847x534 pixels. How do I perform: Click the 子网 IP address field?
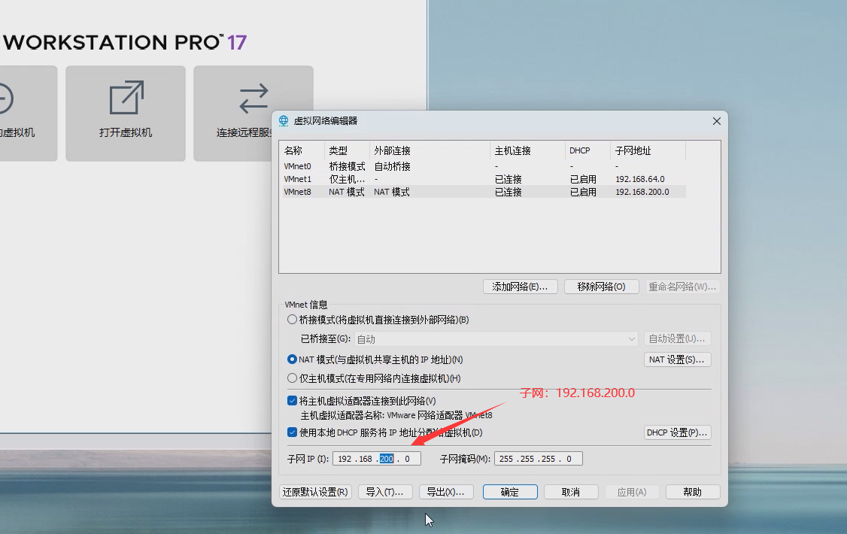376,458
